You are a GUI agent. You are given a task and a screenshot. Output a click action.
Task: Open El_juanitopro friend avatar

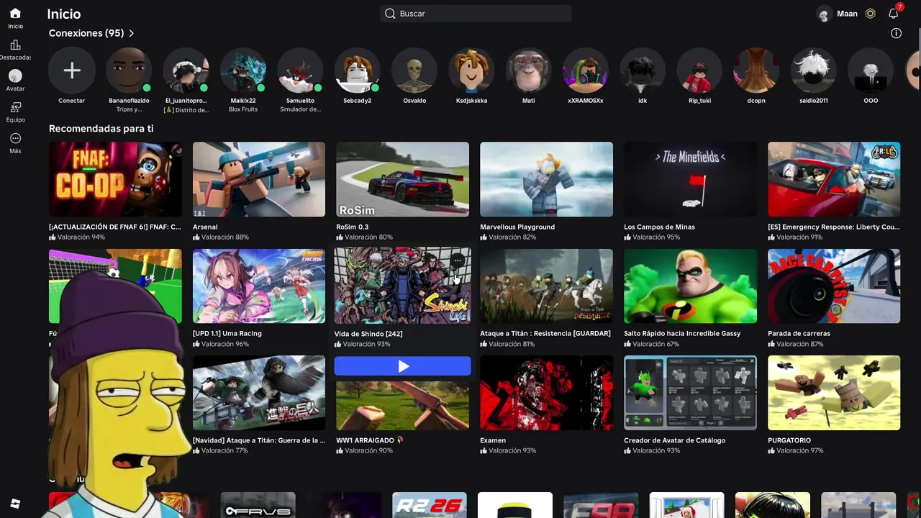[186, 71]
